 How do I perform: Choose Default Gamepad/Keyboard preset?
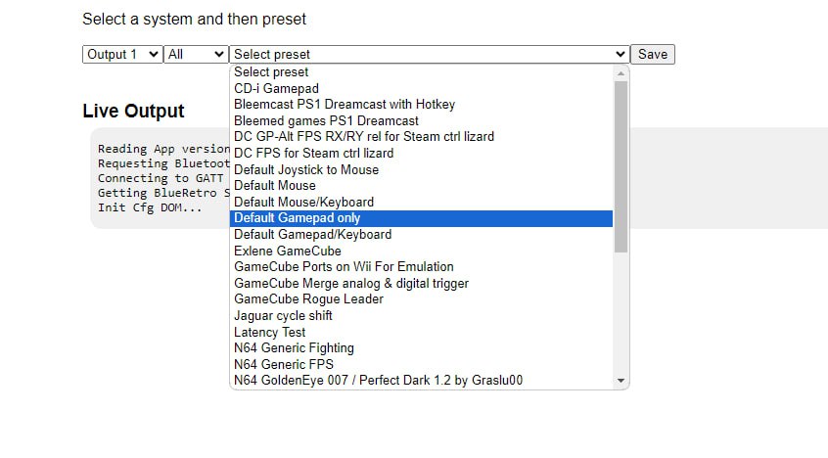tap(422, 235)
